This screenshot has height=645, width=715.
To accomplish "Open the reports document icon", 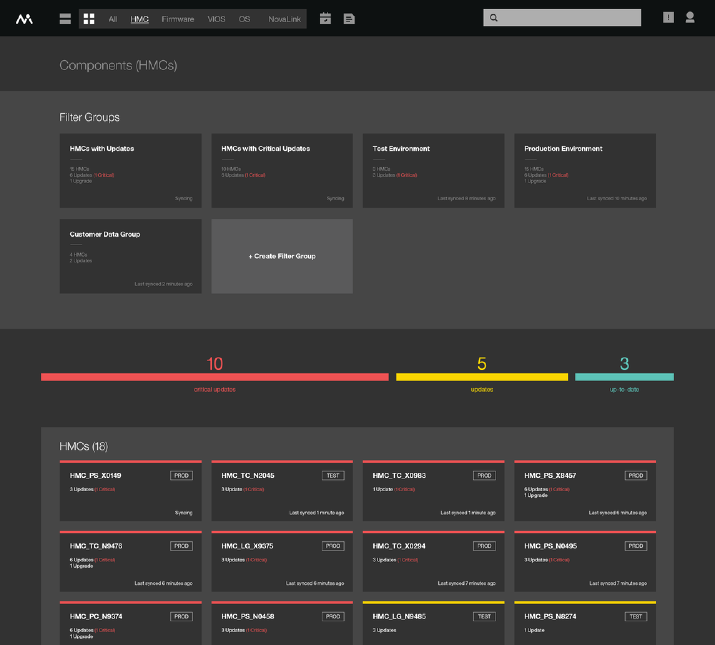I will click(349, 19).
